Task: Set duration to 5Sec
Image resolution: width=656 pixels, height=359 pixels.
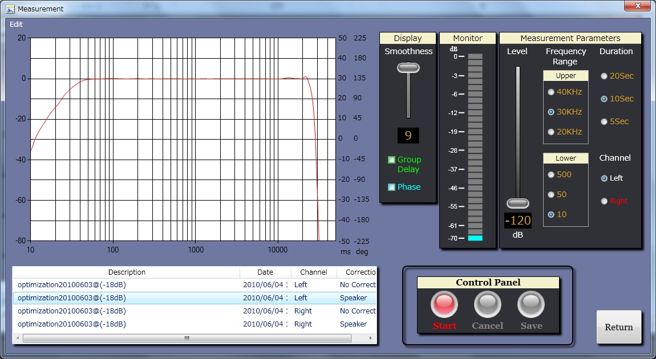Action: 604,121
